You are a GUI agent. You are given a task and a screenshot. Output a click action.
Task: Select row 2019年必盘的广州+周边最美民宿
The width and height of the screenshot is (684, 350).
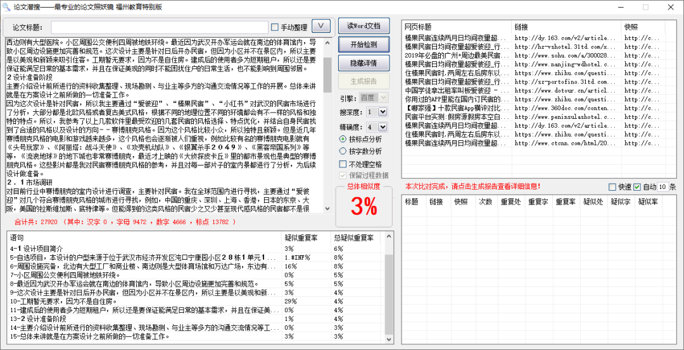[x=457, y=56]
